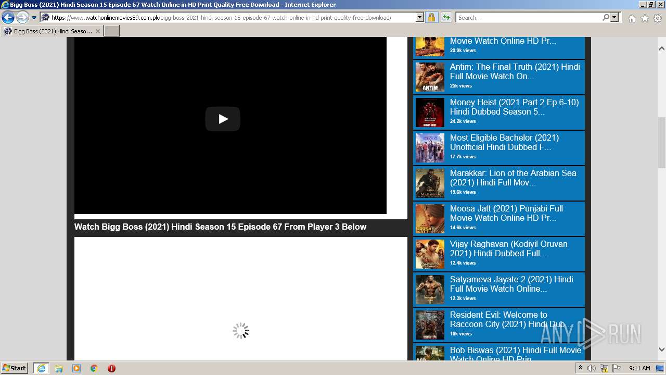Open Most Eligible Bachelor (2021) link

click(505, 142)
